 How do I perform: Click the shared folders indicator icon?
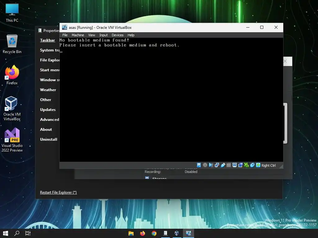coord(229,165)
